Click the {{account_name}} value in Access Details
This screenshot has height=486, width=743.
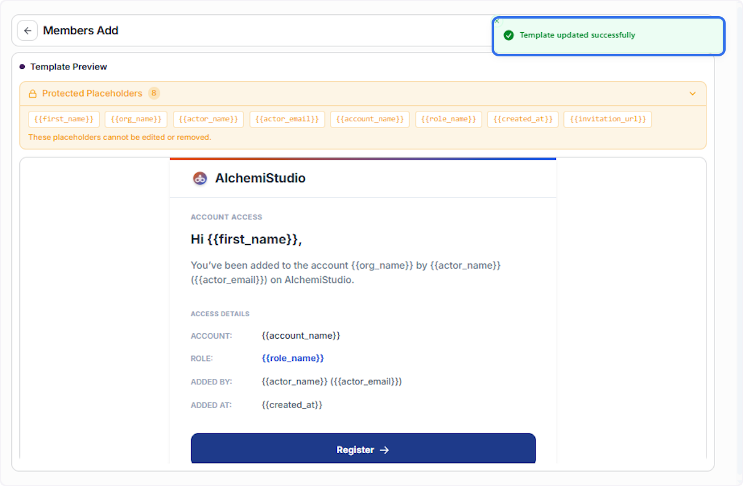[301, 336]
